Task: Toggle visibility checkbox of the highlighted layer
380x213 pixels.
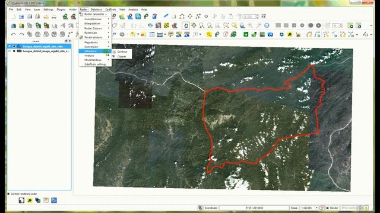Action: point(14,46)
